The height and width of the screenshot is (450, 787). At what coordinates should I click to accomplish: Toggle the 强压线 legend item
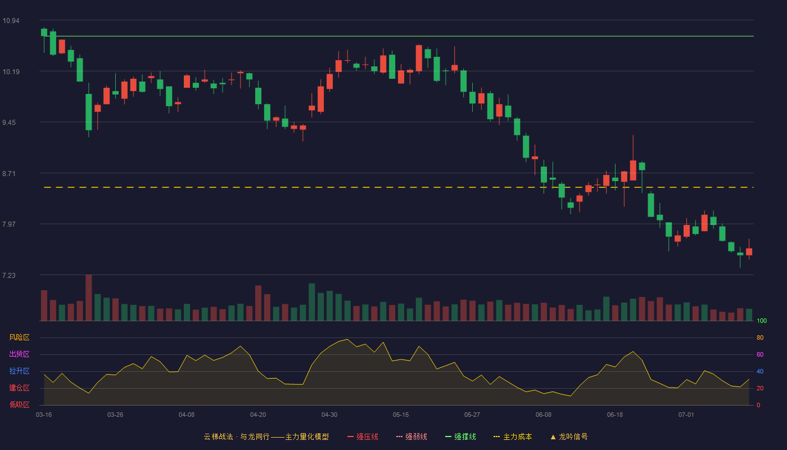pyautogui.click(x=363, y=436)
